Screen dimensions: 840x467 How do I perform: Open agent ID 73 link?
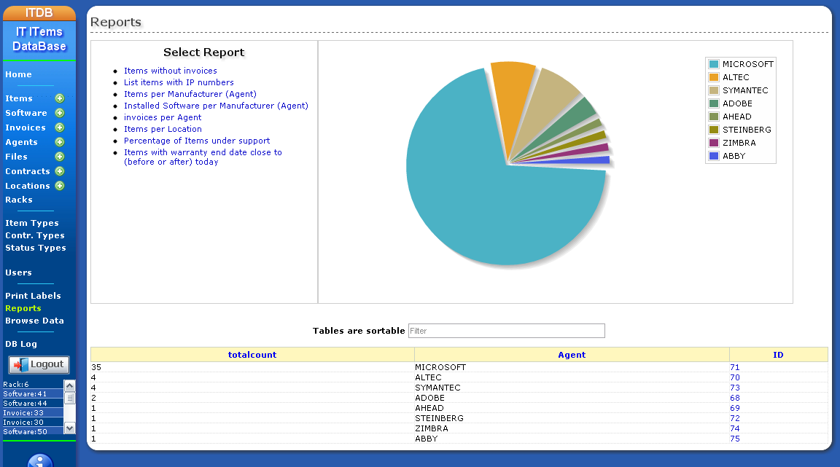(734, 388)
